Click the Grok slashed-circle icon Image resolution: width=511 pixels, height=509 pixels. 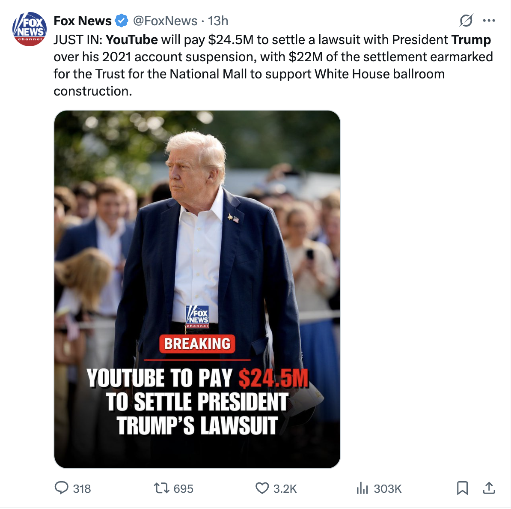pyautogui.click(x=466, y=21)
